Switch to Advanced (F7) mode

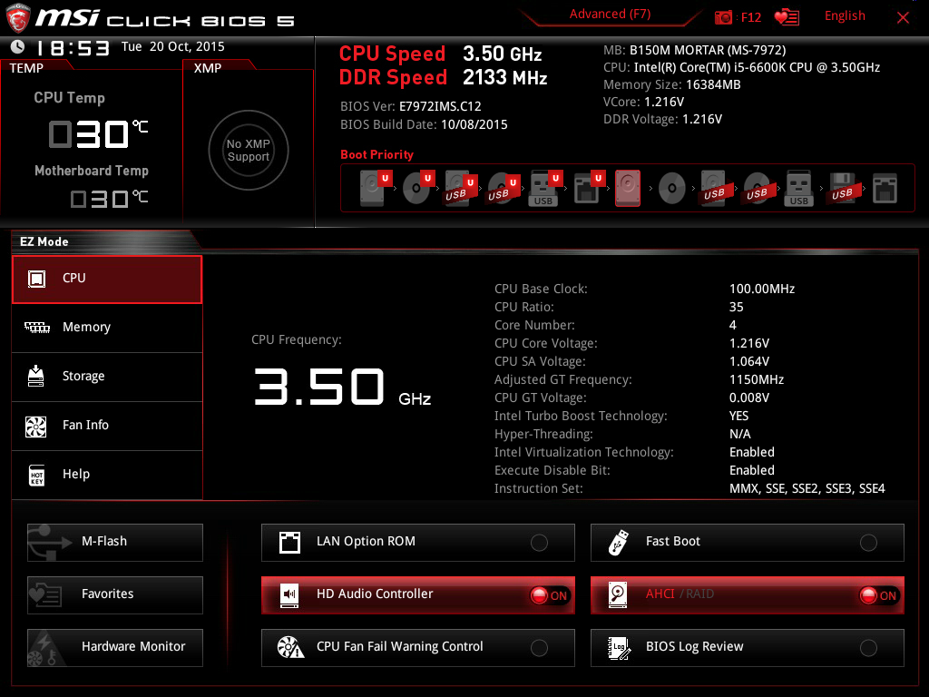pyautogui.click(x=611, y=15)
